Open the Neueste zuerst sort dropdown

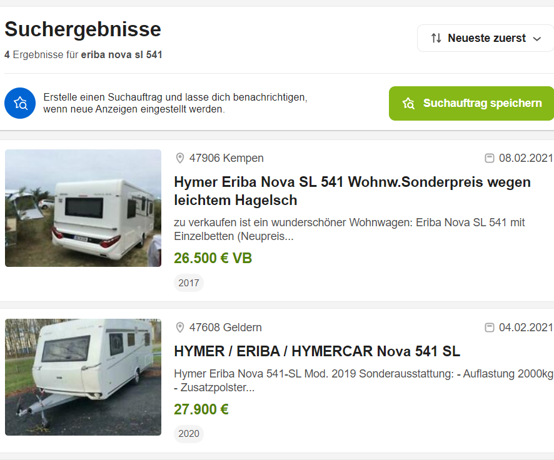point(486,38)
